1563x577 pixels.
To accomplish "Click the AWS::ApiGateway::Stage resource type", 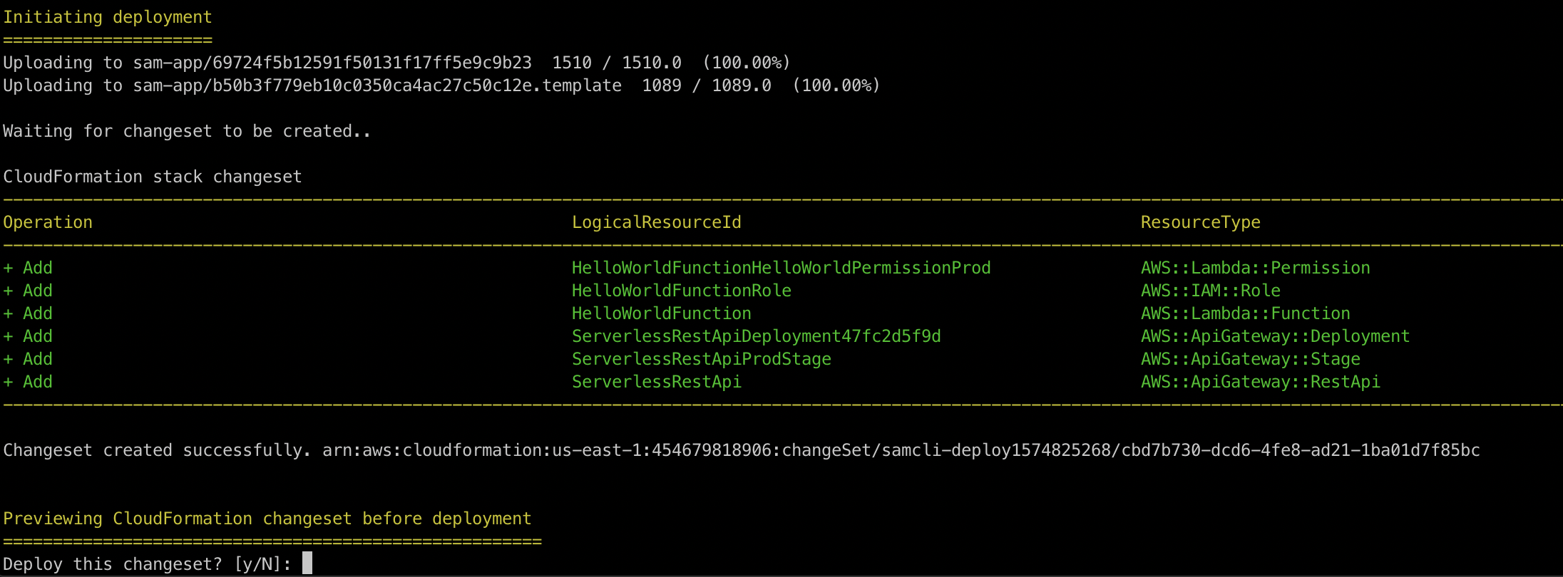I will pos(1250,359).
